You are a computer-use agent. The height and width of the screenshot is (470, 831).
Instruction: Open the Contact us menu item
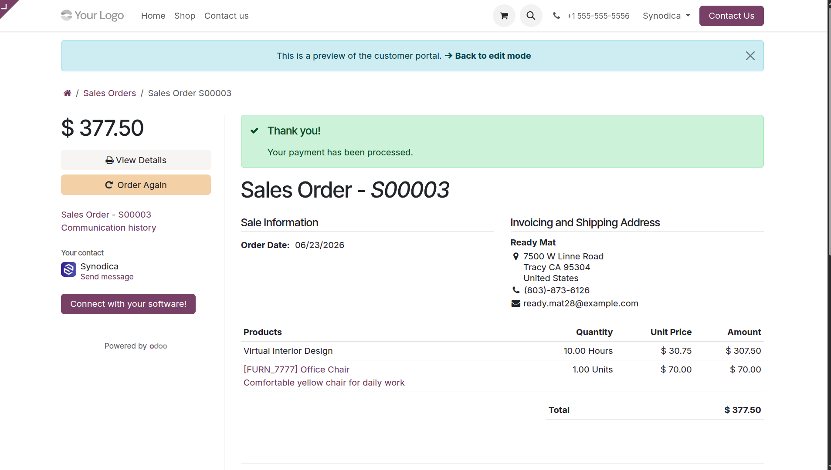227,16
